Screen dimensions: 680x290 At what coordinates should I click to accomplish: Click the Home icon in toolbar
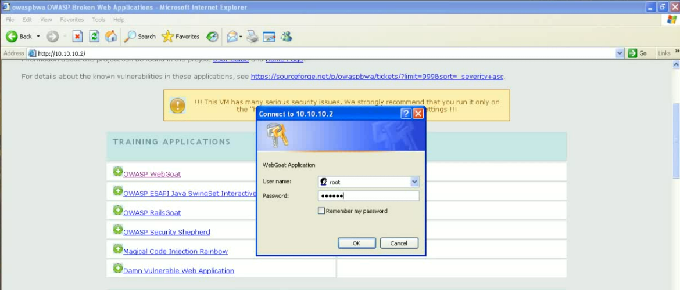coord(111,37)
